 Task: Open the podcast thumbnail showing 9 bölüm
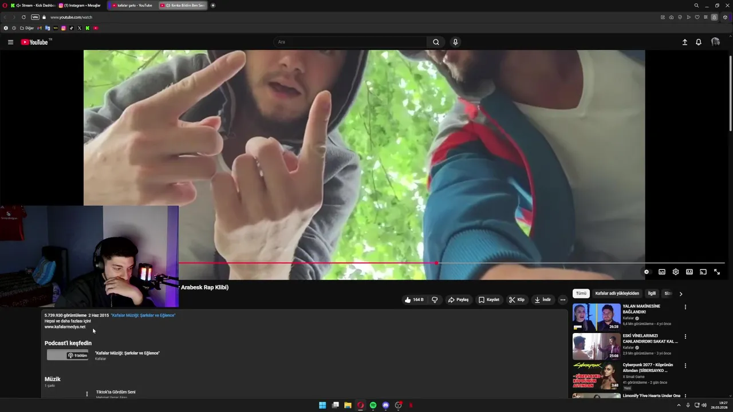click(68, 355)
